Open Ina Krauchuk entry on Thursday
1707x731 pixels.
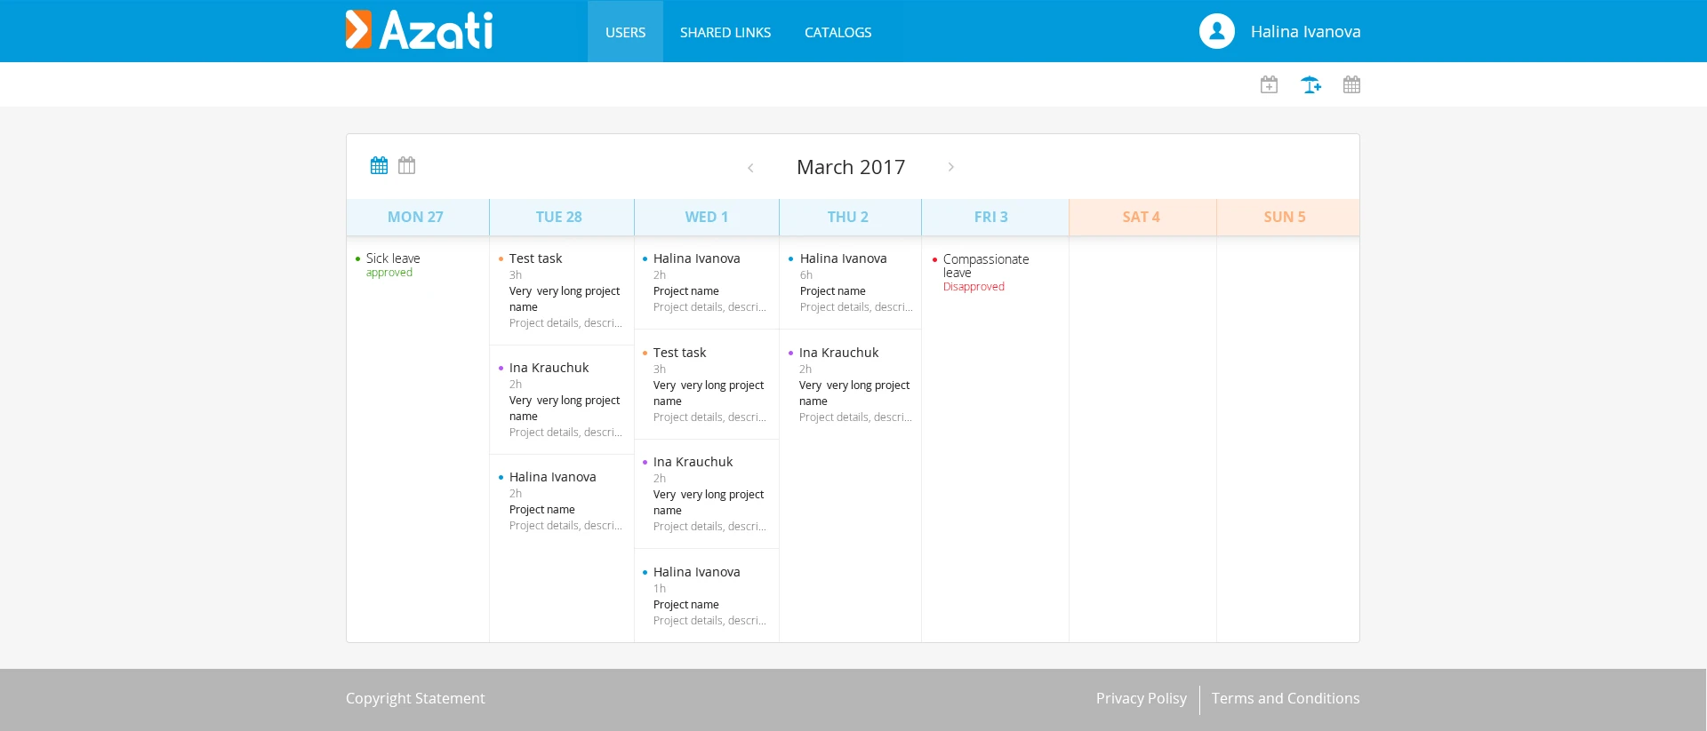coord(851,385)
